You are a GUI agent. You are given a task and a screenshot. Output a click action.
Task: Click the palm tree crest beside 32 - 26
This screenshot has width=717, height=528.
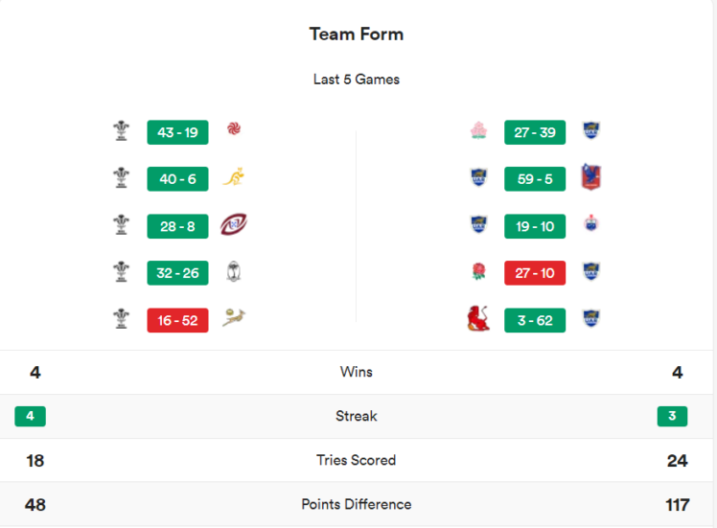click(x=234, y=272)
